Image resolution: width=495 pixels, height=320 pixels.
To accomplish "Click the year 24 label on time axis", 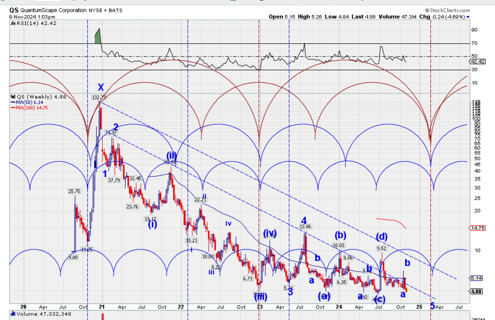I will click(339, 307).
